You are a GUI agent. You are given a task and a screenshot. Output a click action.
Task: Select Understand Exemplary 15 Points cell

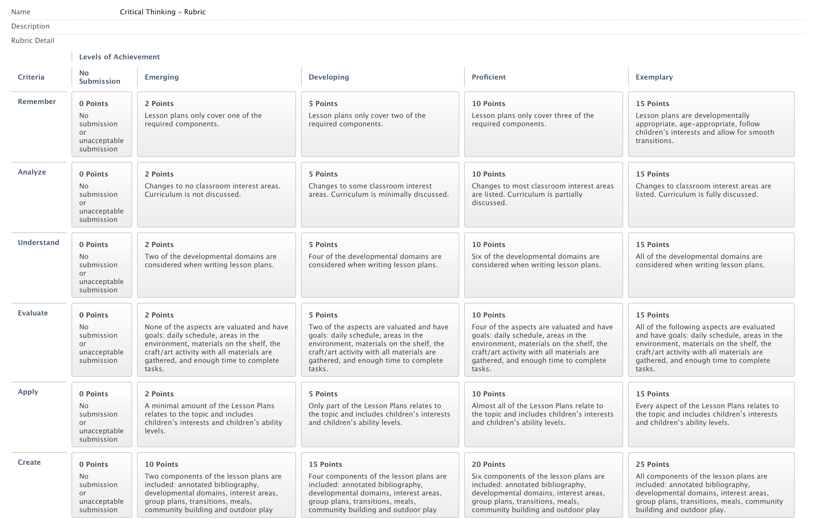point(711,265)
